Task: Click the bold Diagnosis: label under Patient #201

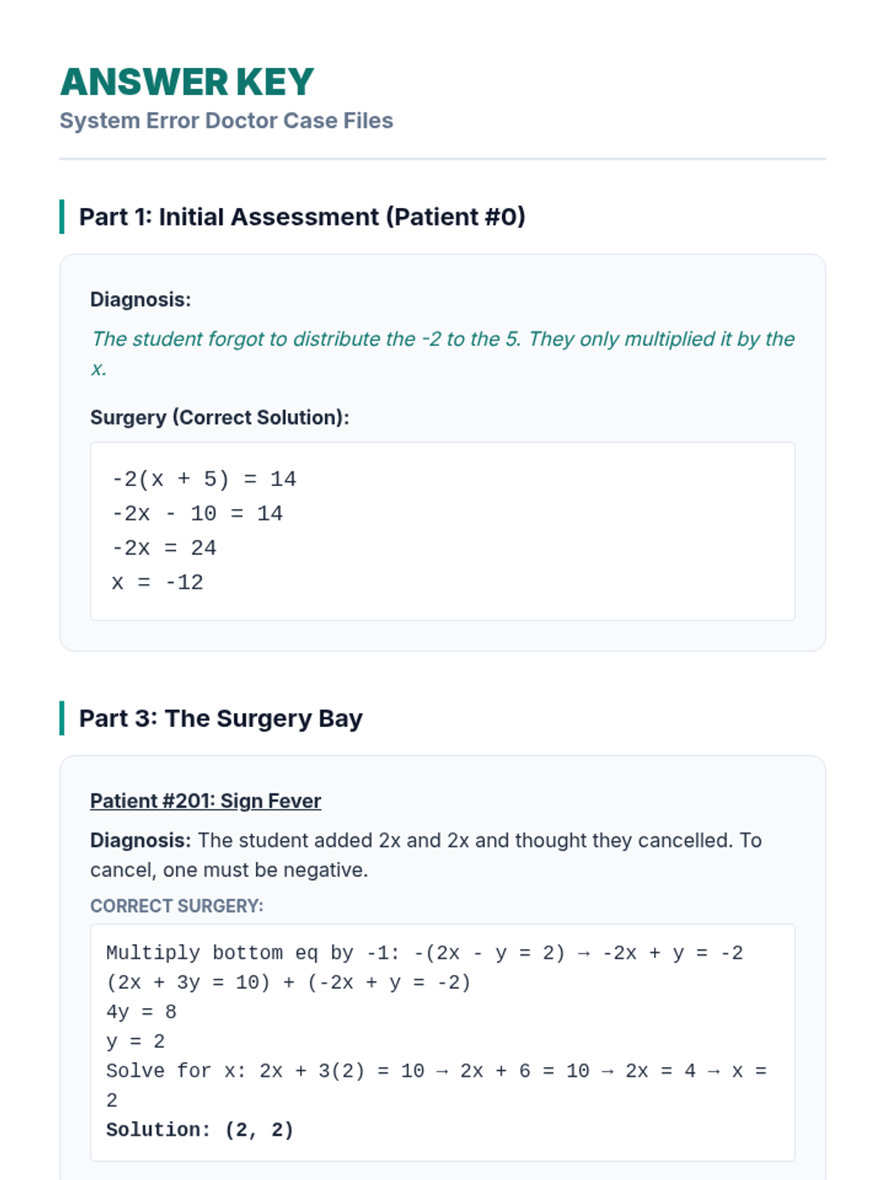Action: pos(140,841)
